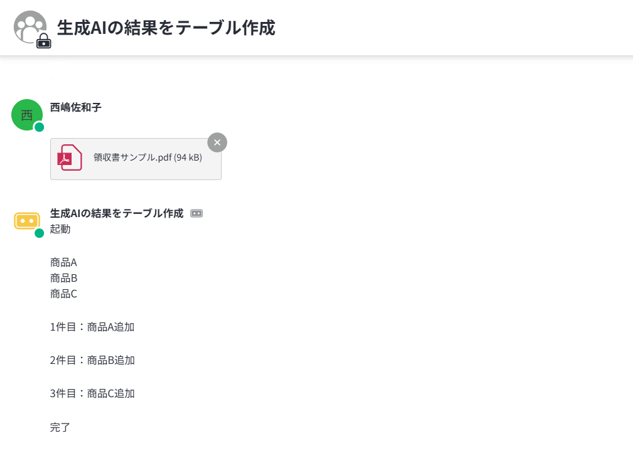Remove the 領収書サンプル.pdf attachment

click(217, 142)
